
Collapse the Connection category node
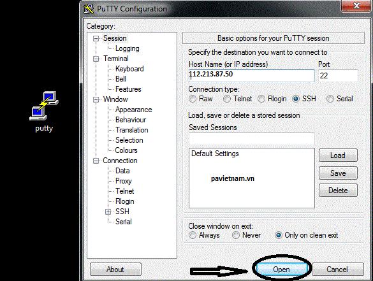96,161
